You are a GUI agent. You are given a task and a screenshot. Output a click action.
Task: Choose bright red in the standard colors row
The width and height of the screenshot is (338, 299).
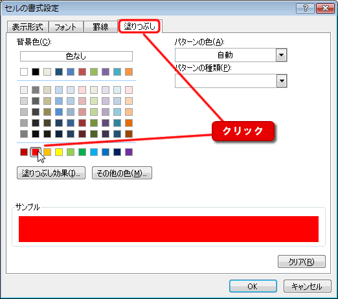pyautogui.click(x=36, y=152)
